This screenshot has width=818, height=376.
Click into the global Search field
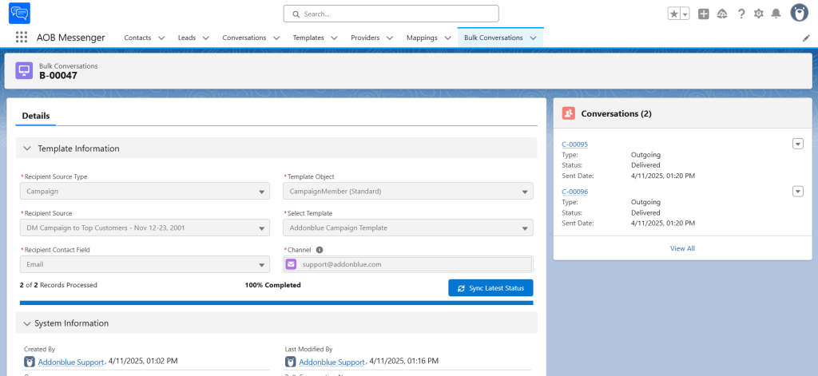(391, 14)
